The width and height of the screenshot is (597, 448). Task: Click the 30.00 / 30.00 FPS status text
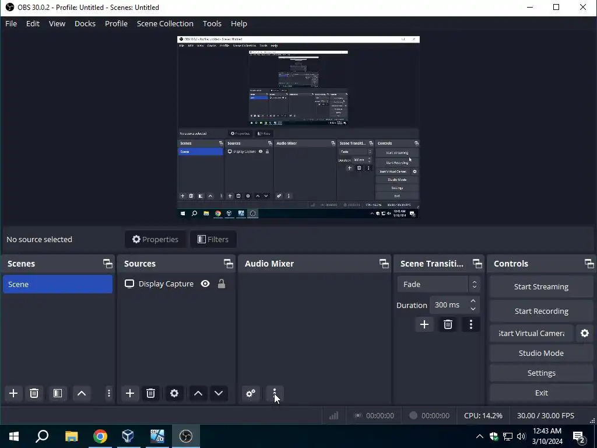[x=546, y=415]
